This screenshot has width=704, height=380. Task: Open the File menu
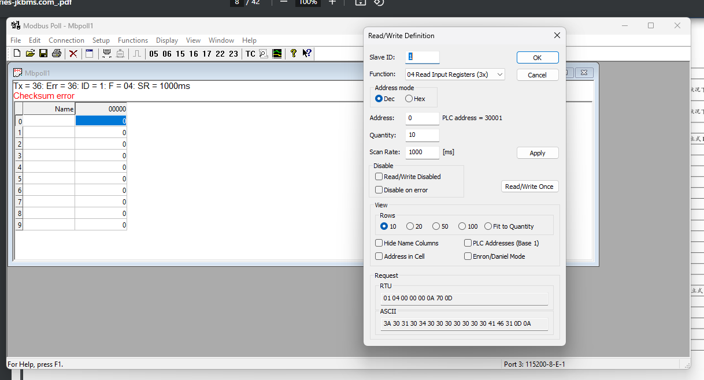coord(16,40)
